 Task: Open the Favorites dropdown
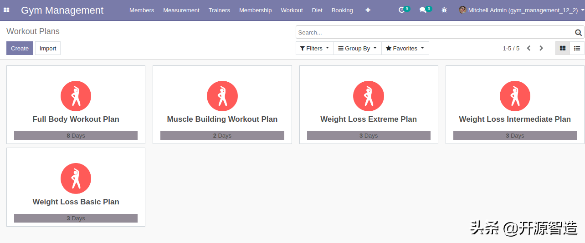click(x=405, y=48)
